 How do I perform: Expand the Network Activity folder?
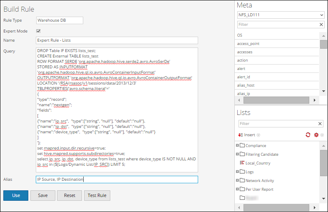coord(237,180)
